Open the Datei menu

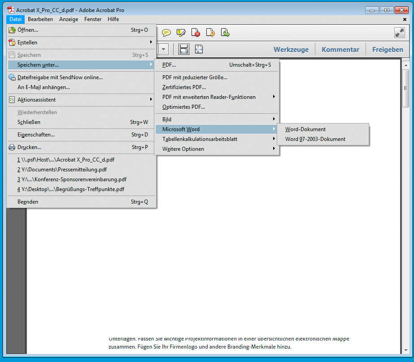16,19
